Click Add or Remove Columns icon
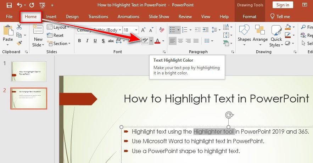This screenshot has height=163, width=313. [207, 41]
